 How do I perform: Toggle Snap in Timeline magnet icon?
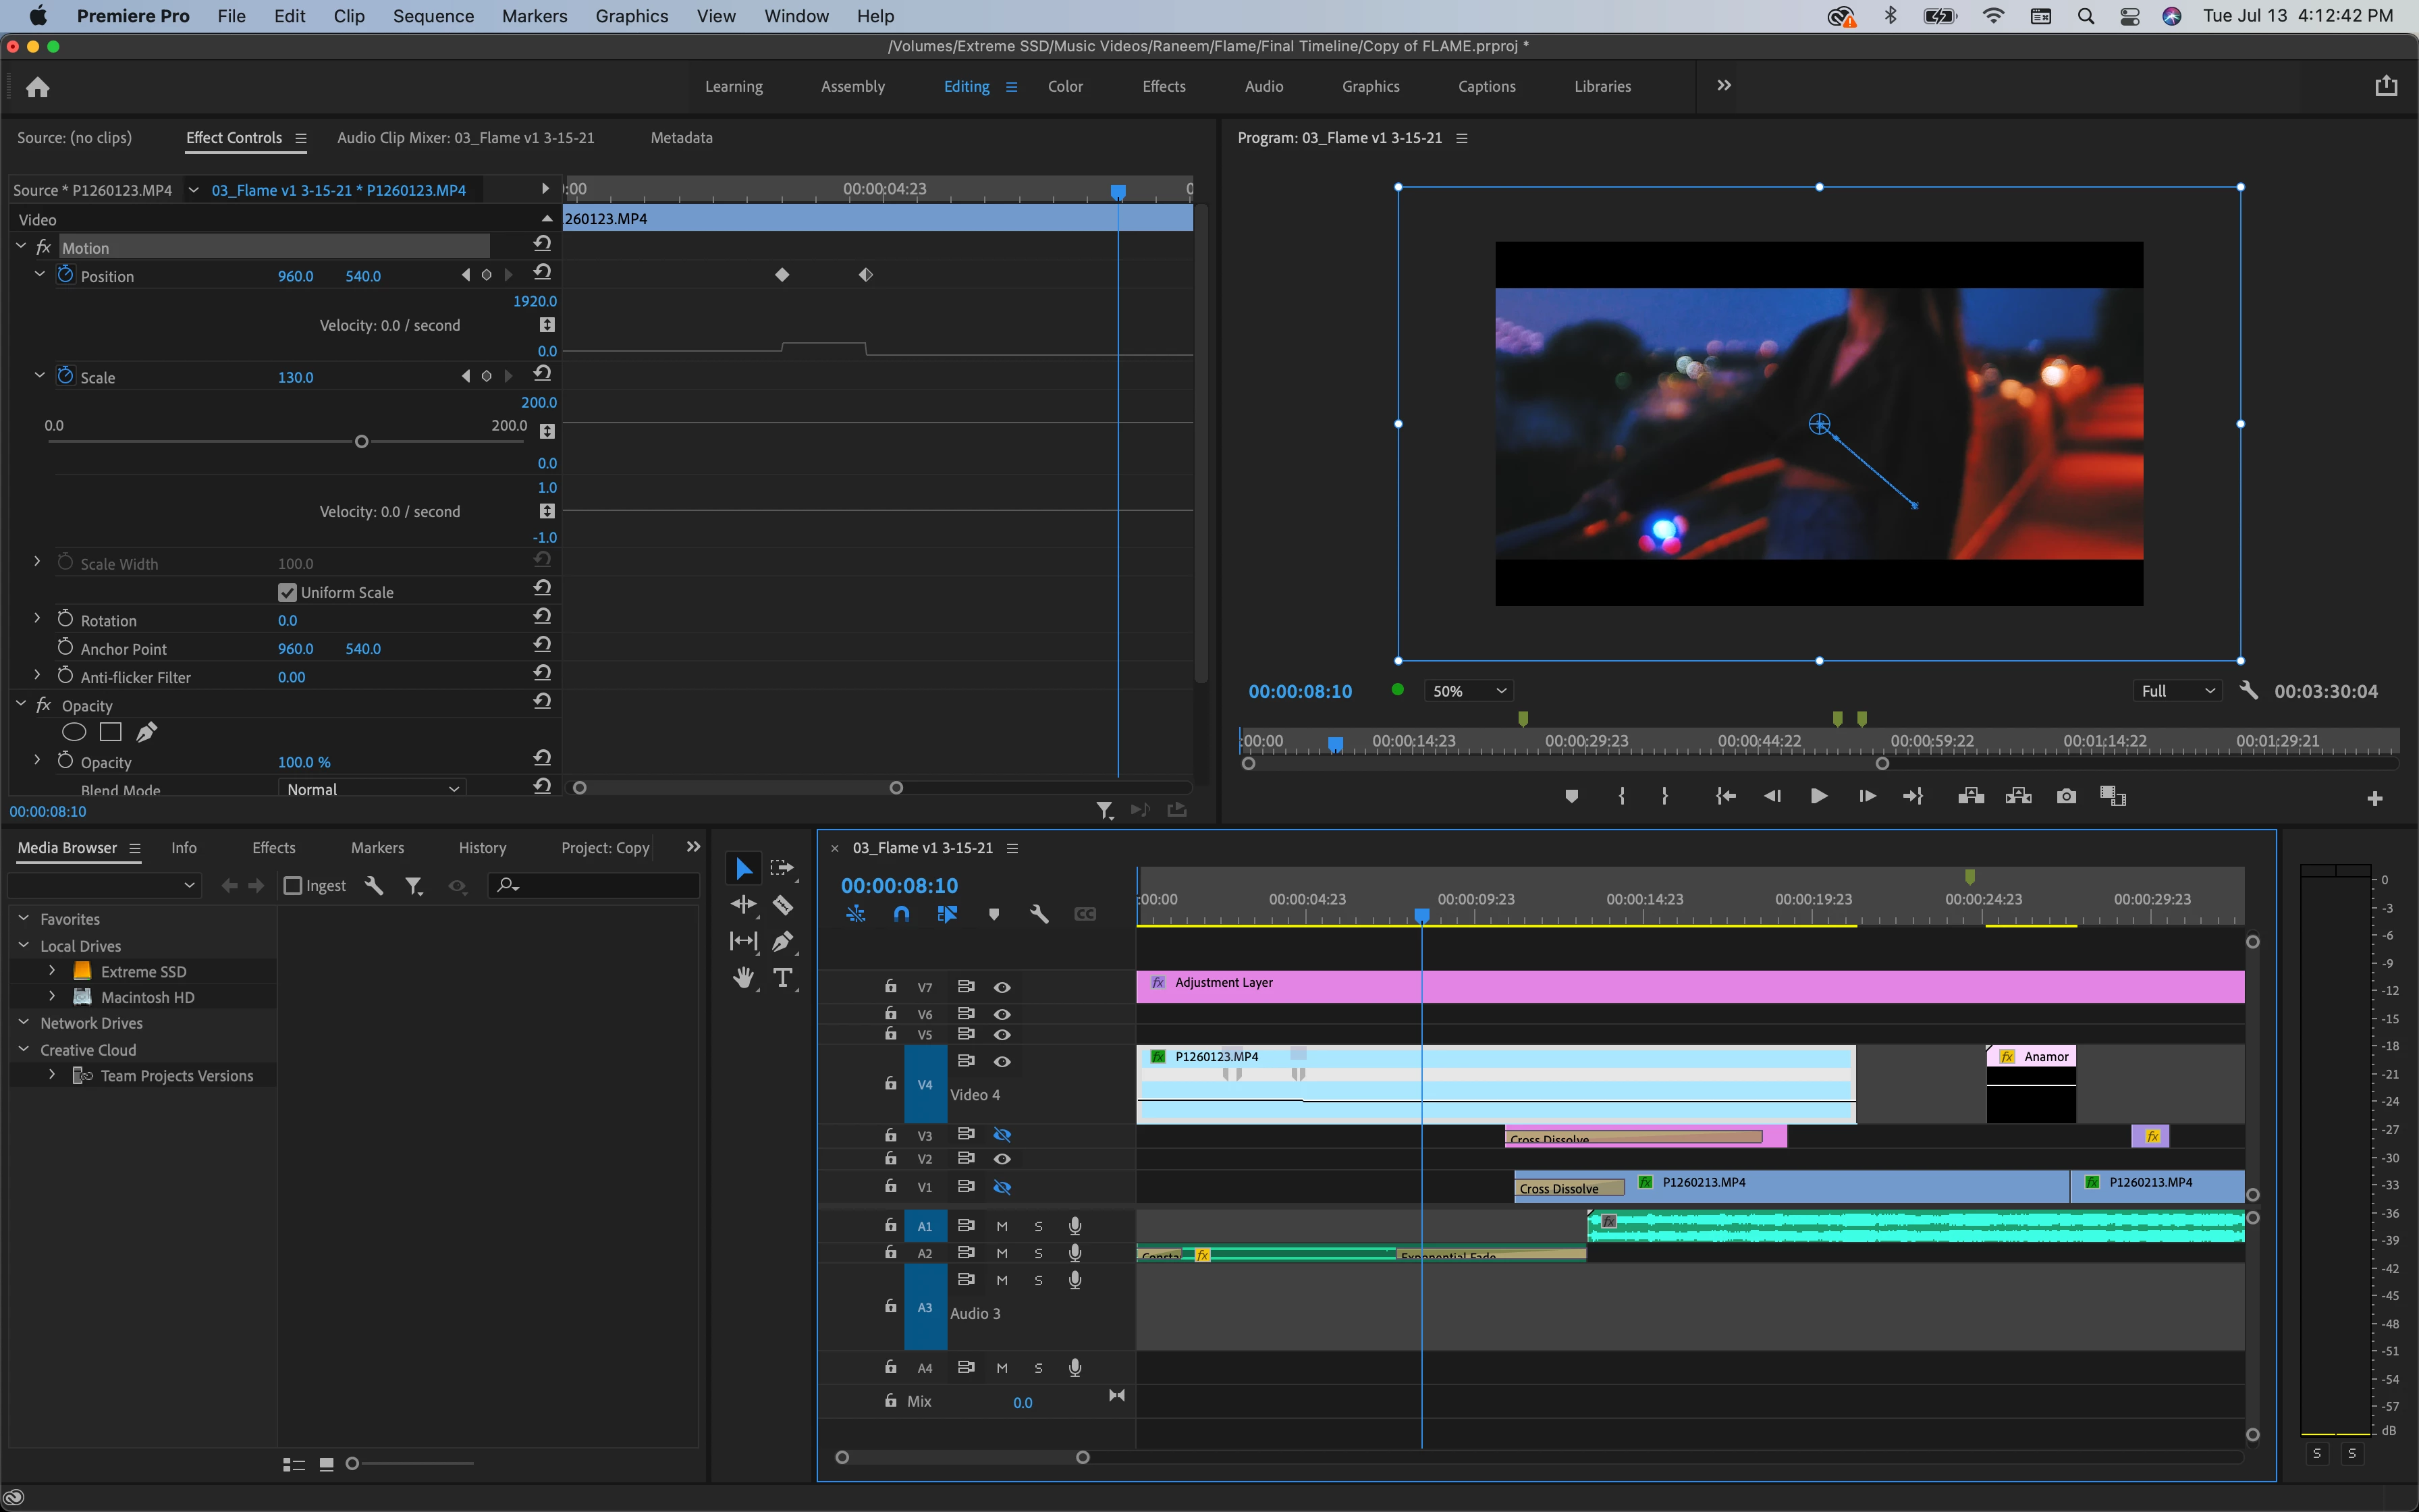click(900, 914)
